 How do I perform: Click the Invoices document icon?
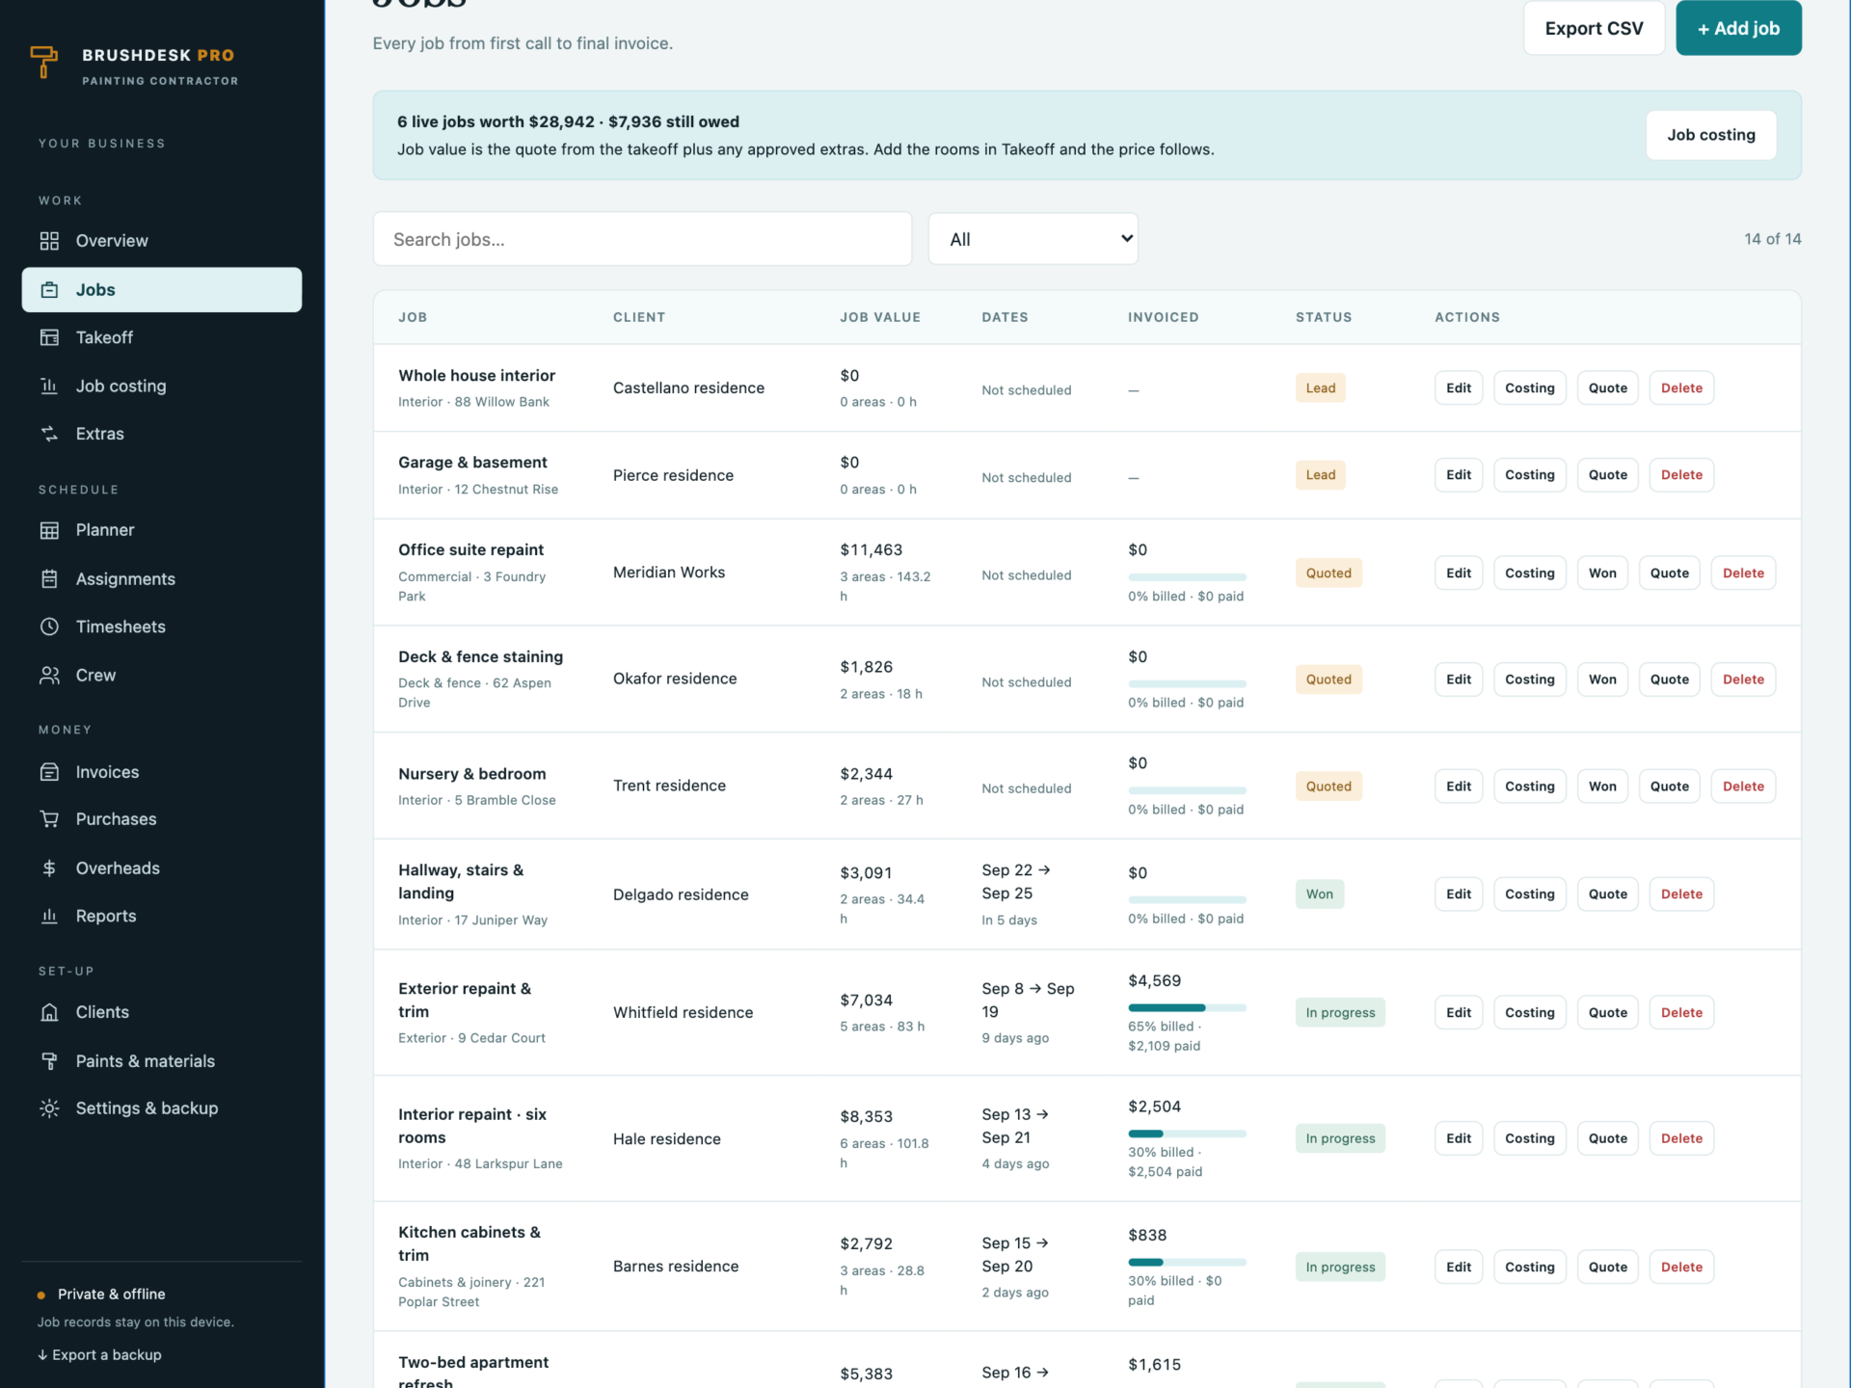coord(49,772)
